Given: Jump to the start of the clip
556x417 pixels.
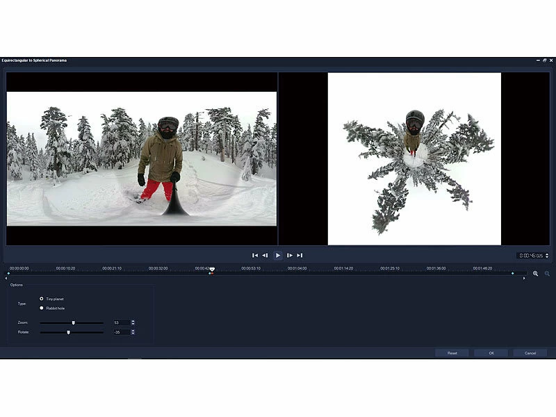Looking at the screenshot, I should pos(255,256).
